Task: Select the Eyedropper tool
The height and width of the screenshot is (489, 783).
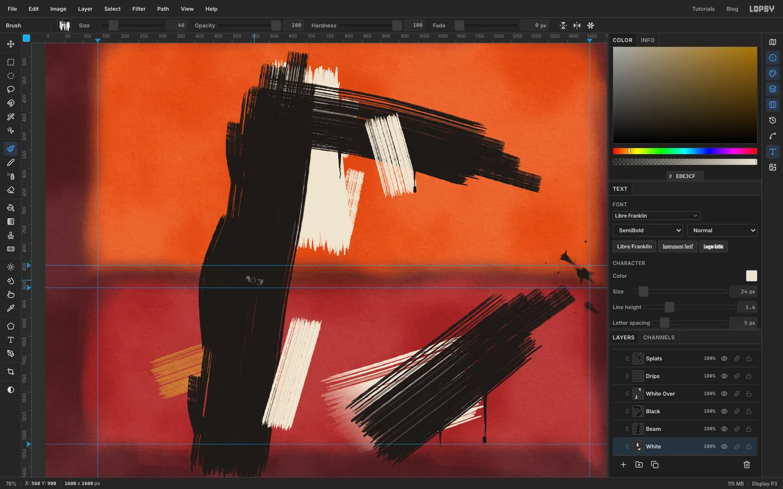Action: click(11, 308)
